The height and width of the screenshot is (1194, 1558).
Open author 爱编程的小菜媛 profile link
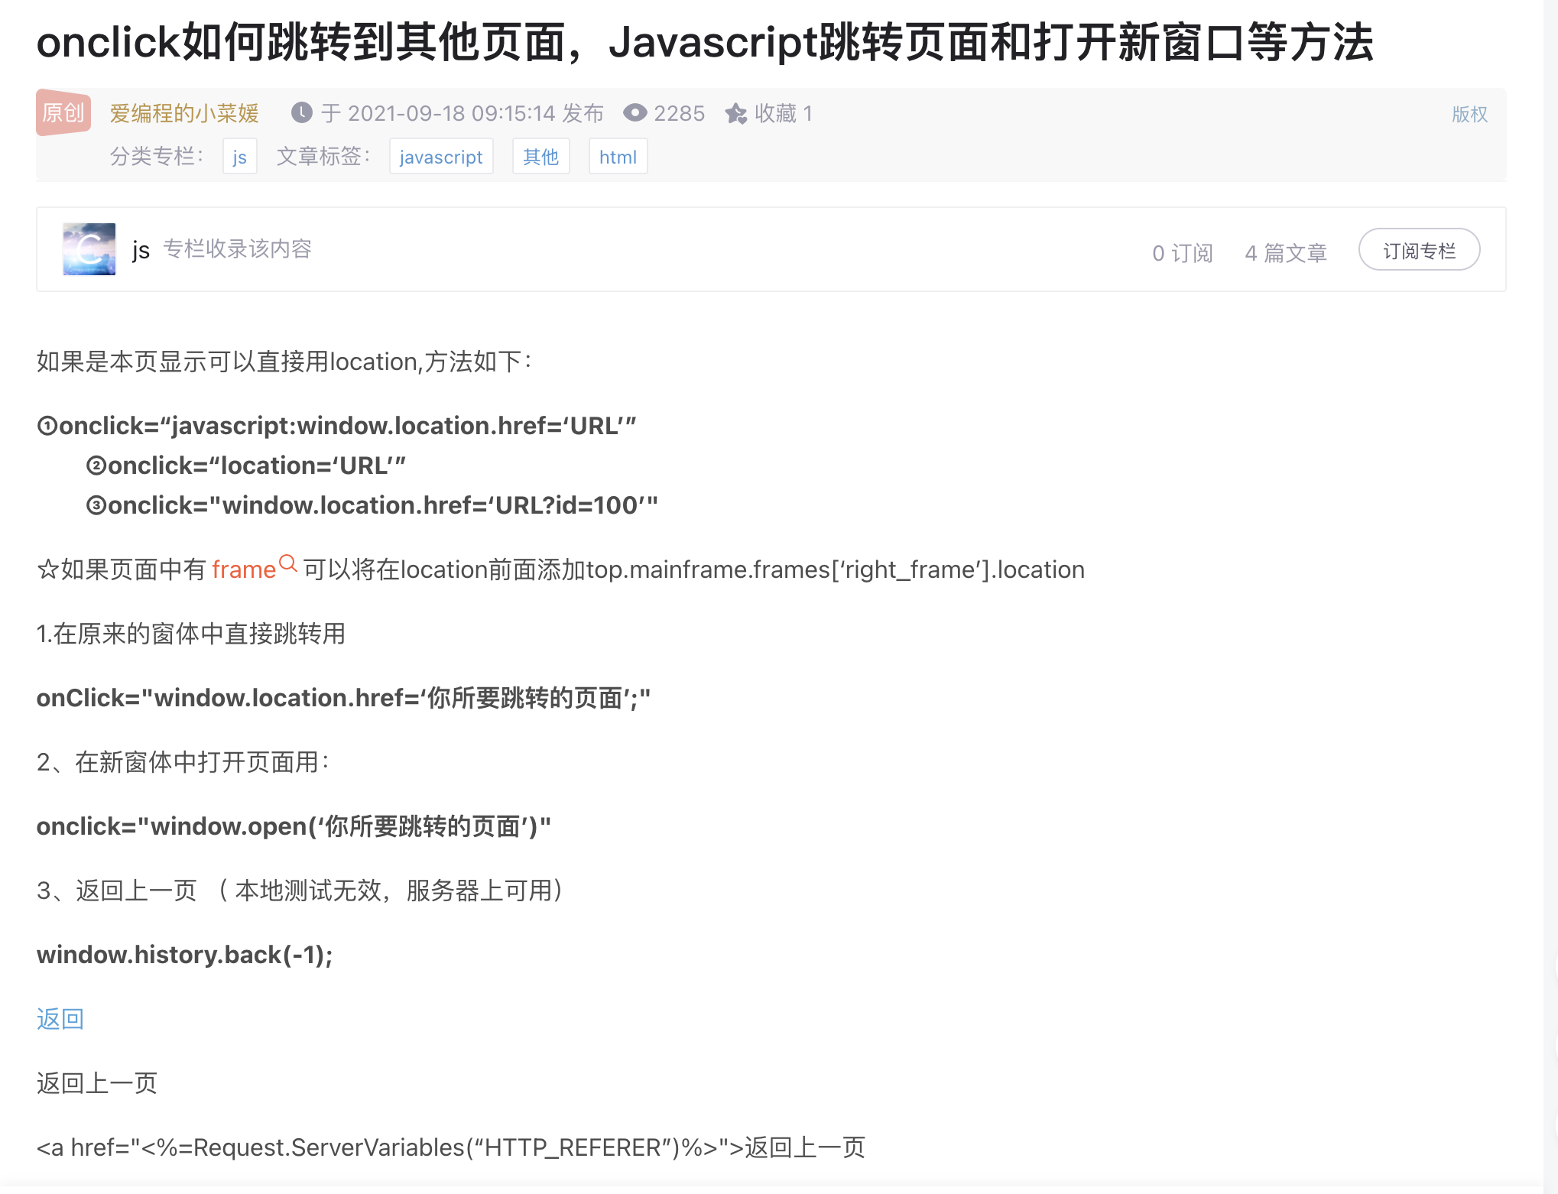click(184, 113)
